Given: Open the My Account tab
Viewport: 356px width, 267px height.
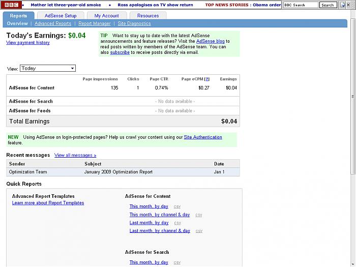Looking at the screenshot, I should click(107, 16).
